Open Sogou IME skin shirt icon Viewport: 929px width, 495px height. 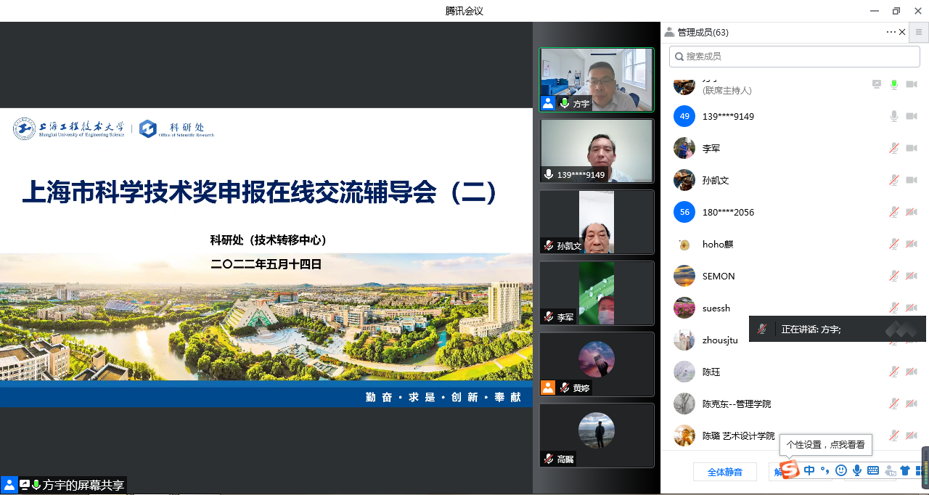(905, 470)
